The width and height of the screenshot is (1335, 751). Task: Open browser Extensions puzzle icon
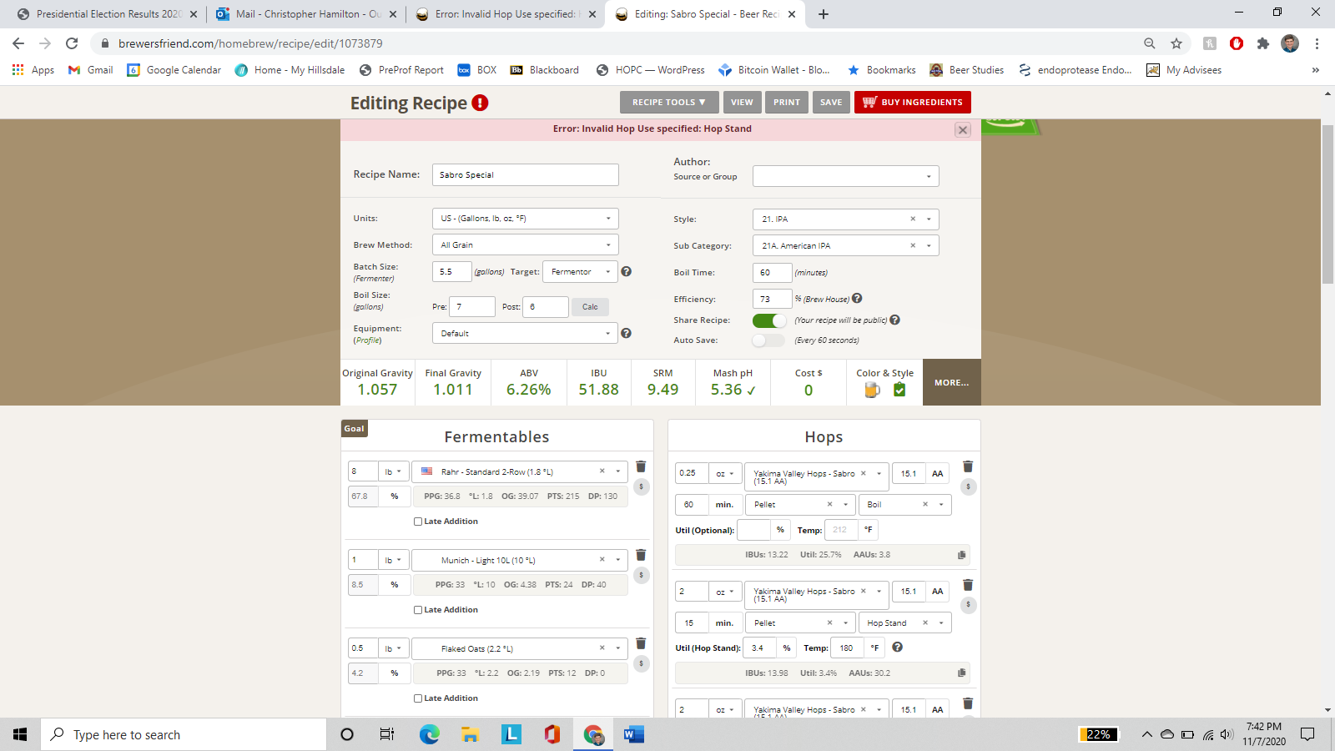pos(1263,43)
